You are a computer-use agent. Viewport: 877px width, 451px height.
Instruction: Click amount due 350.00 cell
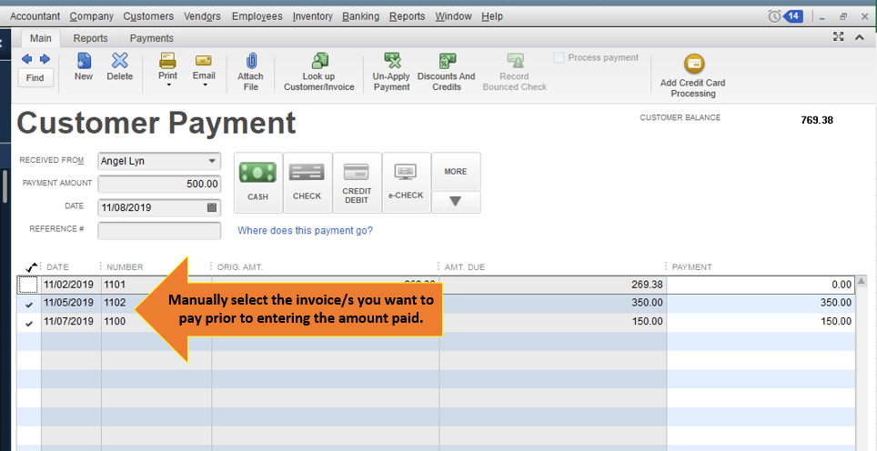tap(553, 303)
